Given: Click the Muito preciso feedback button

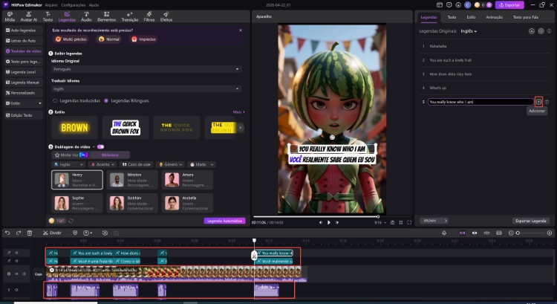Looking at the screenshot, I should [x=71, y=39].
